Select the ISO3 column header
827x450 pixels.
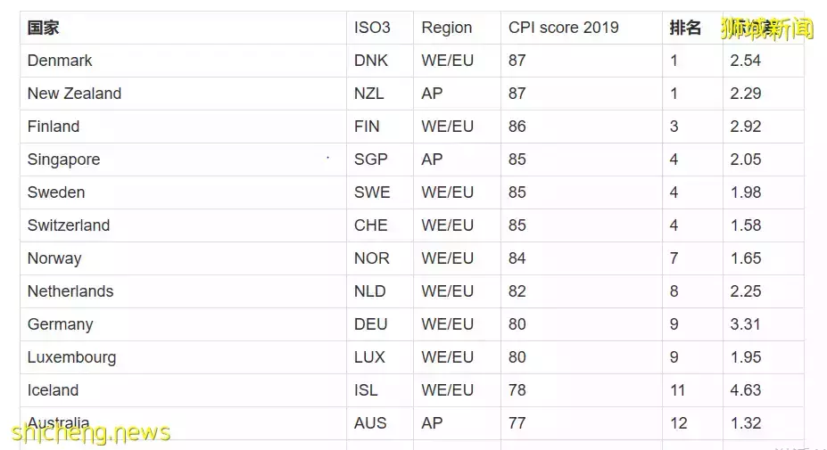[372, 28]
